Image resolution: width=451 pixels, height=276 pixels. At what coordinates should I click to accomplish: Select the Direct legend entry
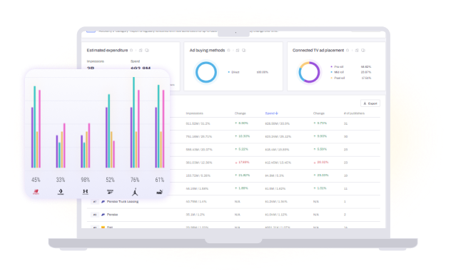(233, 72)
